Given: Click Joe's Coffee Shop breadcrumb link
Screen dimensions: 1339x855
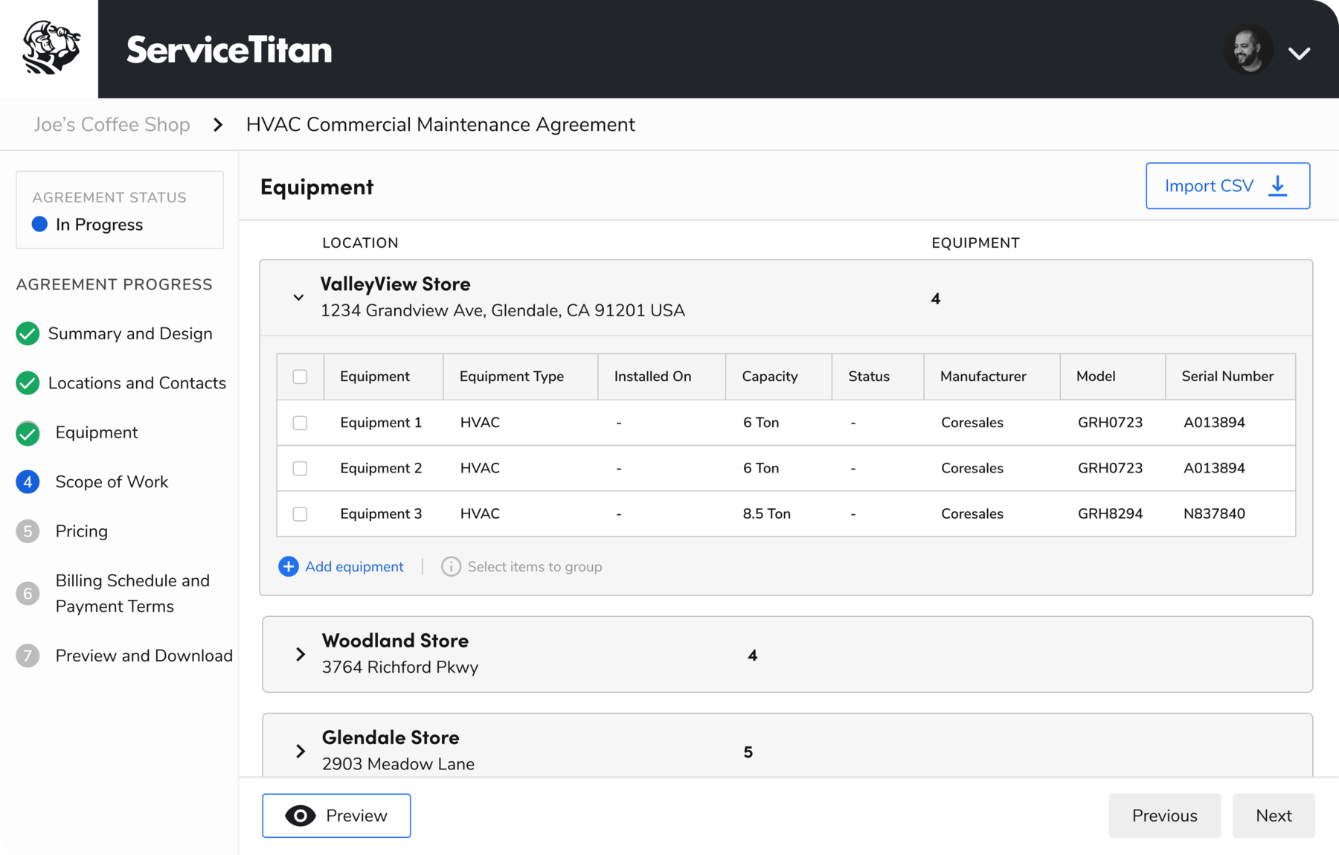Looking at the screenshot, I should [x=112, y=124].
